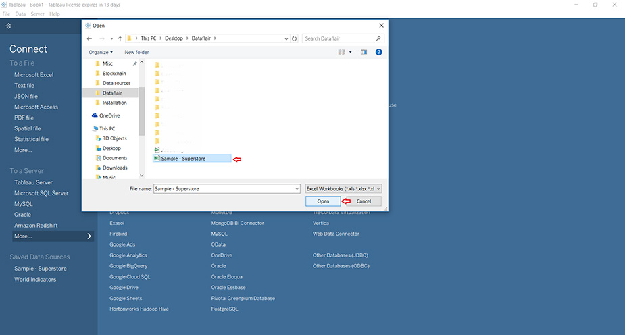Open the Excel Workbooks file type filter

(344, 189)
